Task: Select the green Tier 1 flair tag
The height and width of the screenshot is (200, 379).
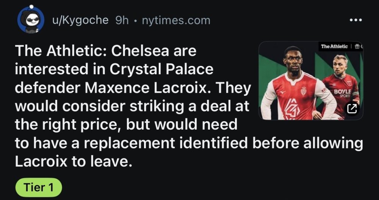Action: (39, 187)
